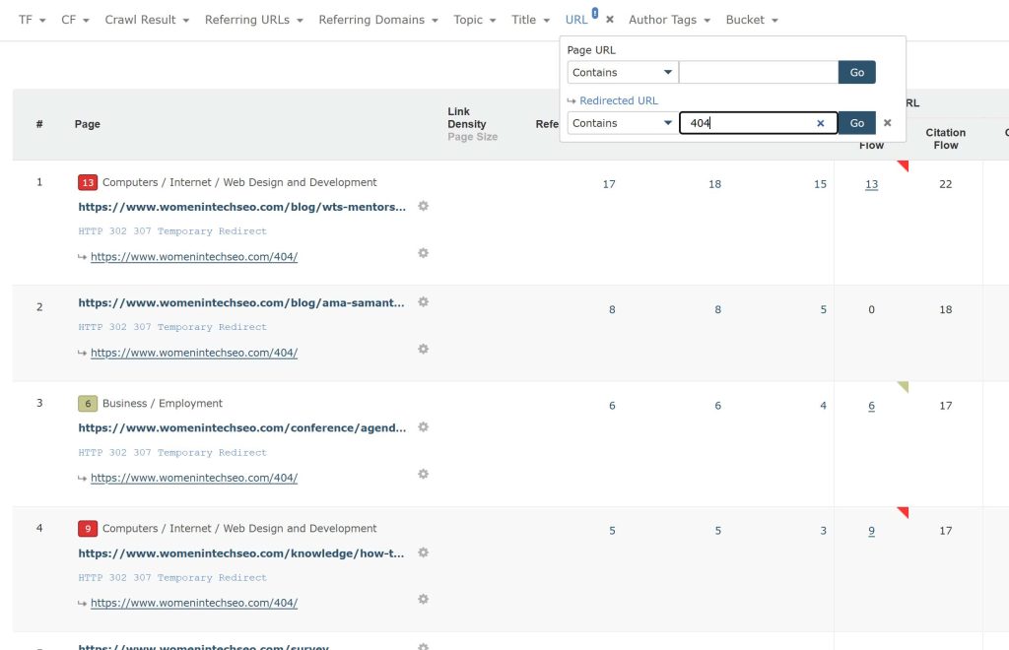Open the CF filter dropdown
The height and width of the screenshot is (650, 1009).
tap(75, 20)
